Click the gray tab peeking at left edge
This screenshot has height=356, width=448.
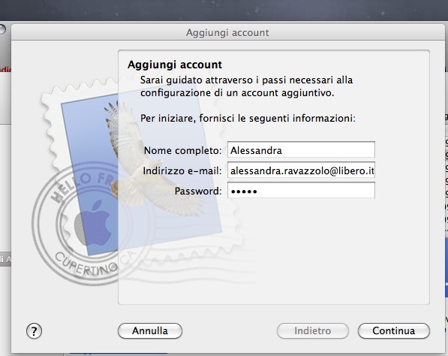coord(5,259)
